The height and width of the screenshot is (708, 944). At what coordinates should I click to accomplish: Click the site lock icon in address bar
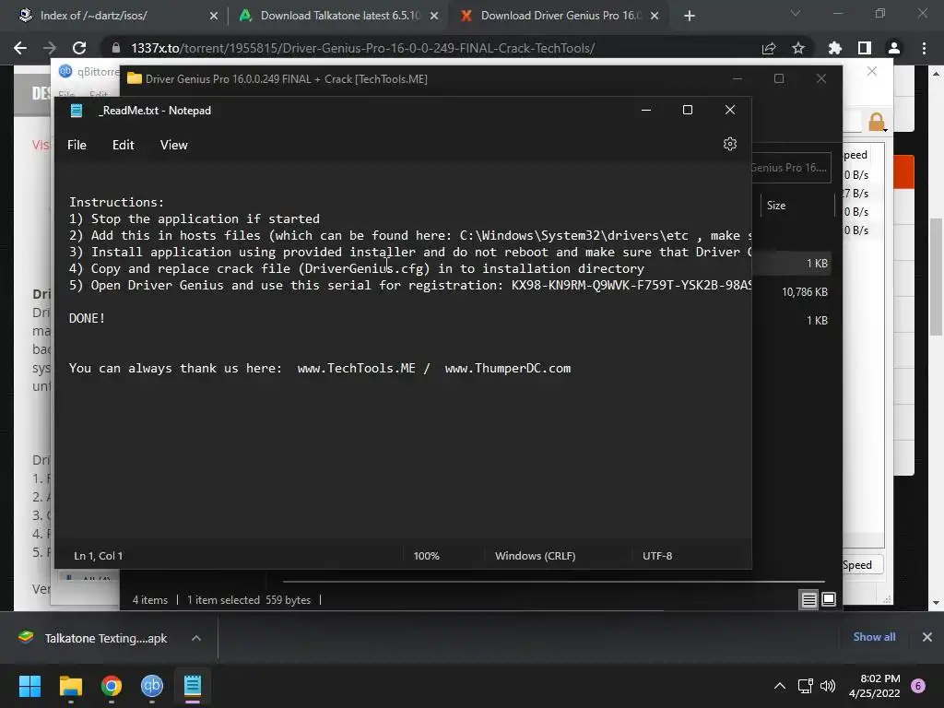point(116,48)
